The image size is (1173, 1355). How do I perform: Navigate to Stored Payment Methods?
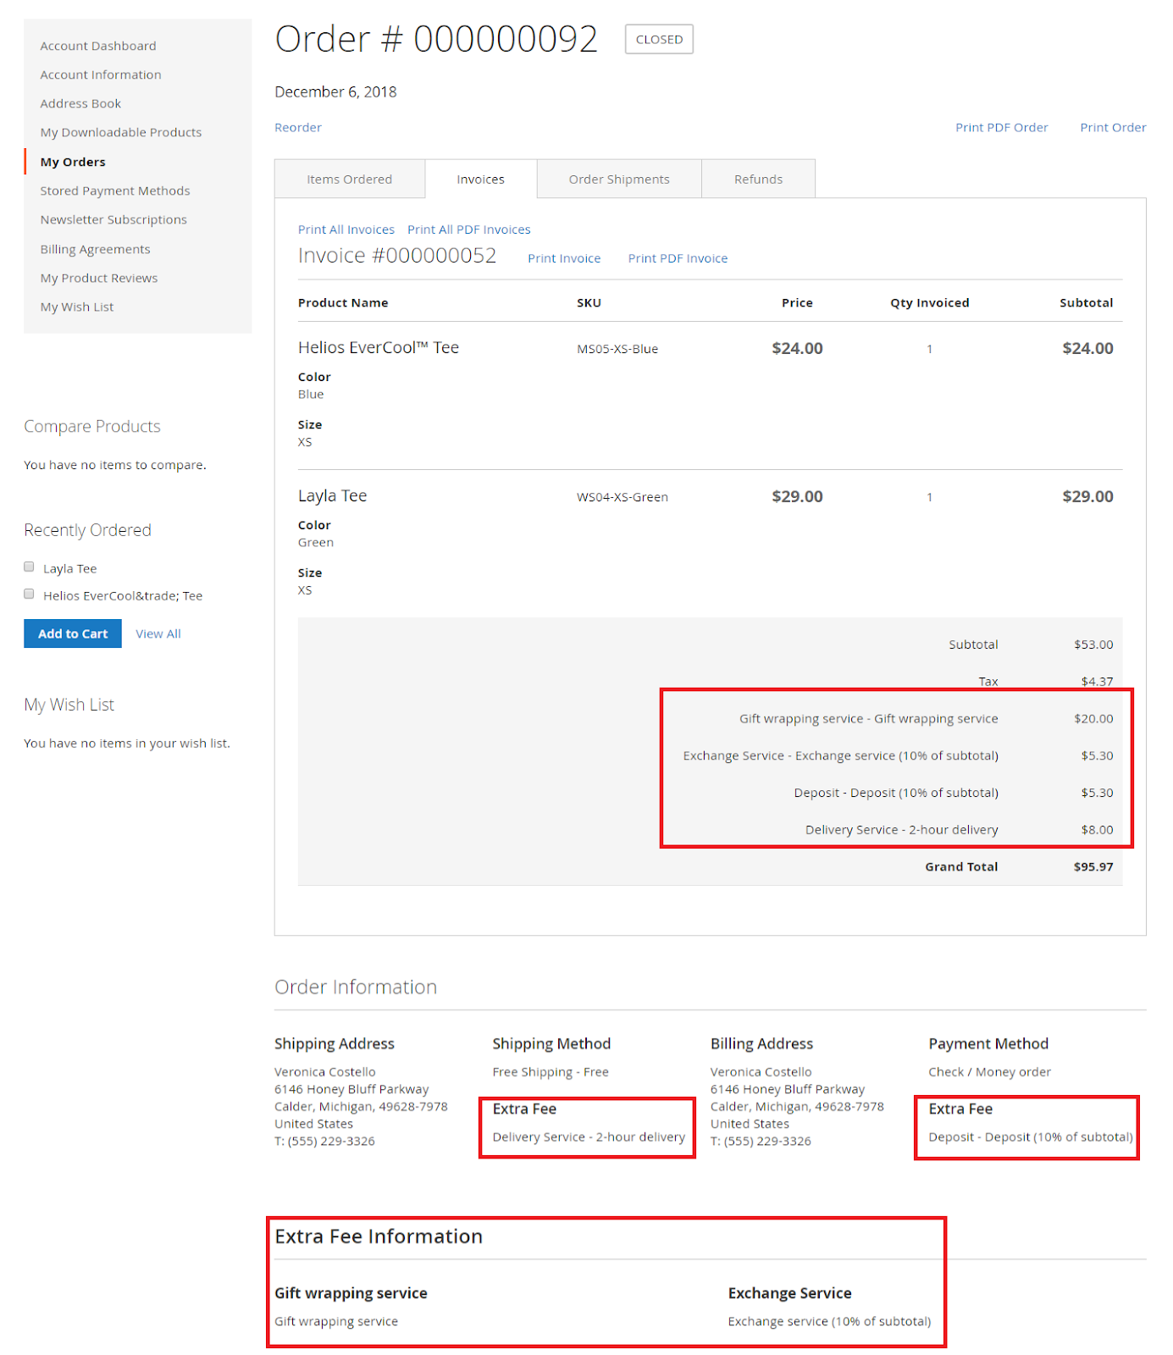tap(115, 191)
